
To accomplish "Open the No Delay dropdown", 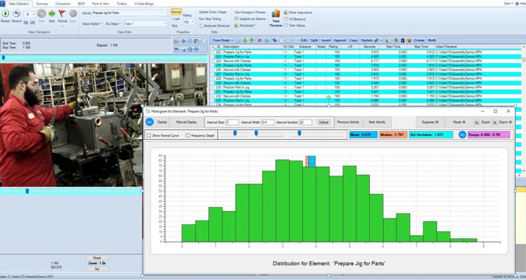I will click(x=113, y=24).
